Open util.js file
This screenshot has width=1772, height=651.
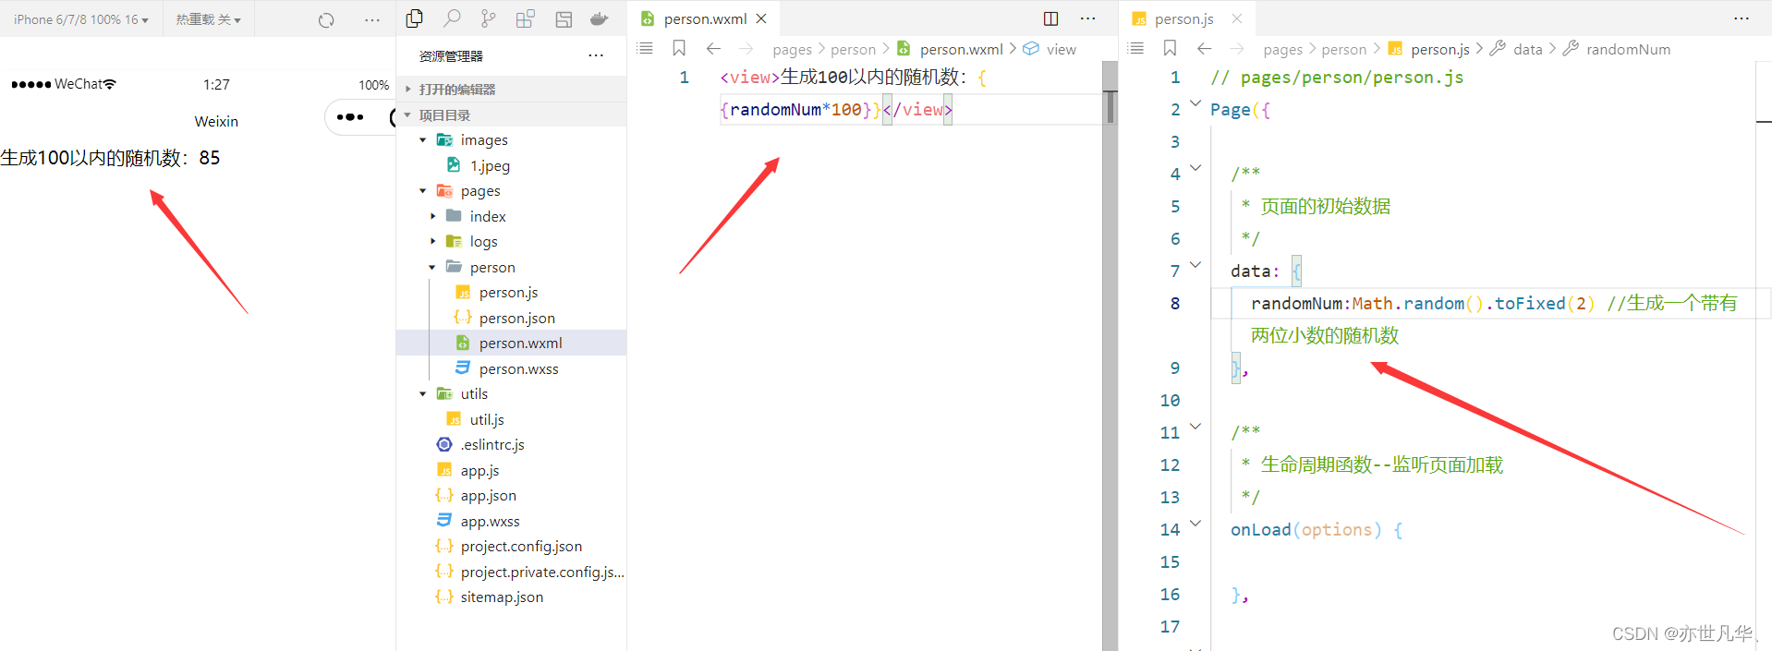tap(511, 419)
